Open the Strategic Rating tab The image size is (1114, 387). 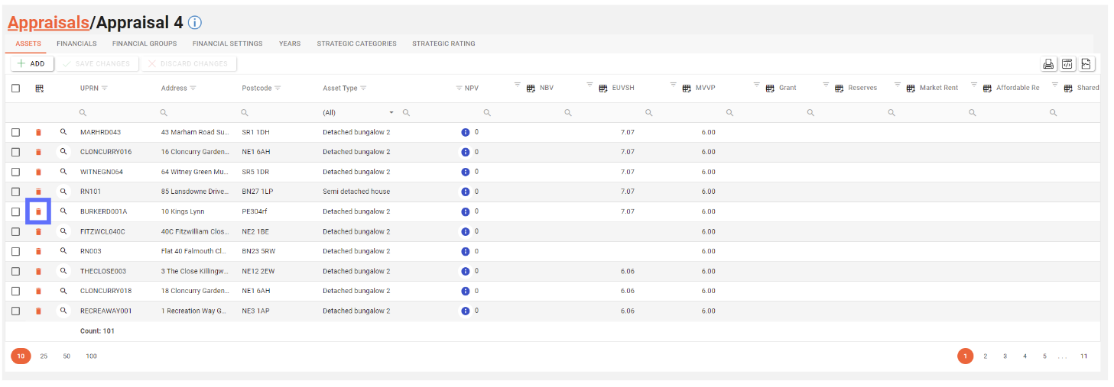tap(443, 44)
